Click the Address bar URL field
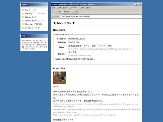Viewport: 163px width, 122px height. (x=101, y=16)
